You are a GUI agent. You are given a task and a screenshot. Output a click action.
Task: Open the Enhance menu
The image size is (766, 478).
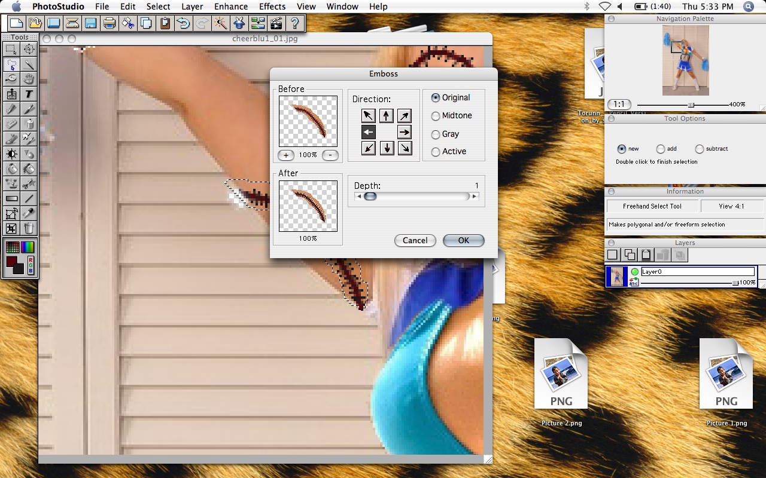[x=231, y=7]
